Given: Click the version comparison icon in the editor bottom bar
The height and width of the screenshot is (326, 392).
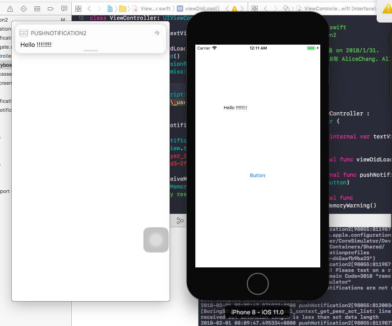Looking at the screenshot, I should 180,220.
